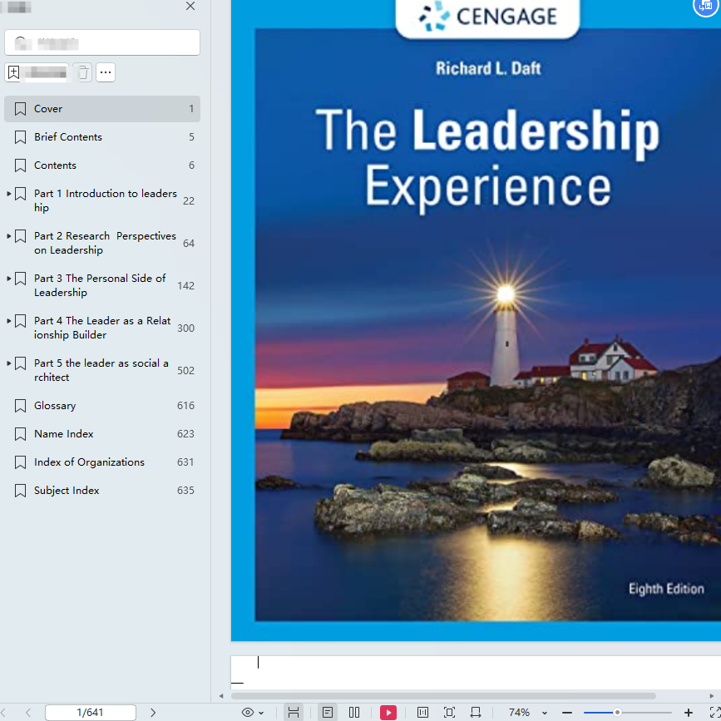Viewport: 721px width, 721px height.
Task: Toggle continuous scrolling mode
Action: pos(294,713)
